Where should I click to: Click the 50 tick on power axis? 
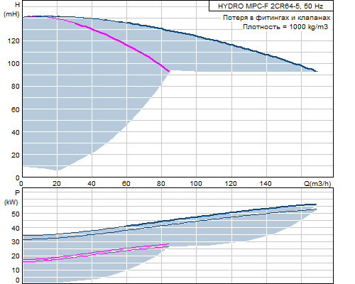(16, 214)
